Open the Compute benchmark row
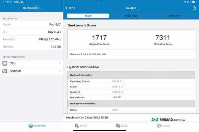Image resolution: width=199 pixels, height=132 pixels. click(32, 71)
